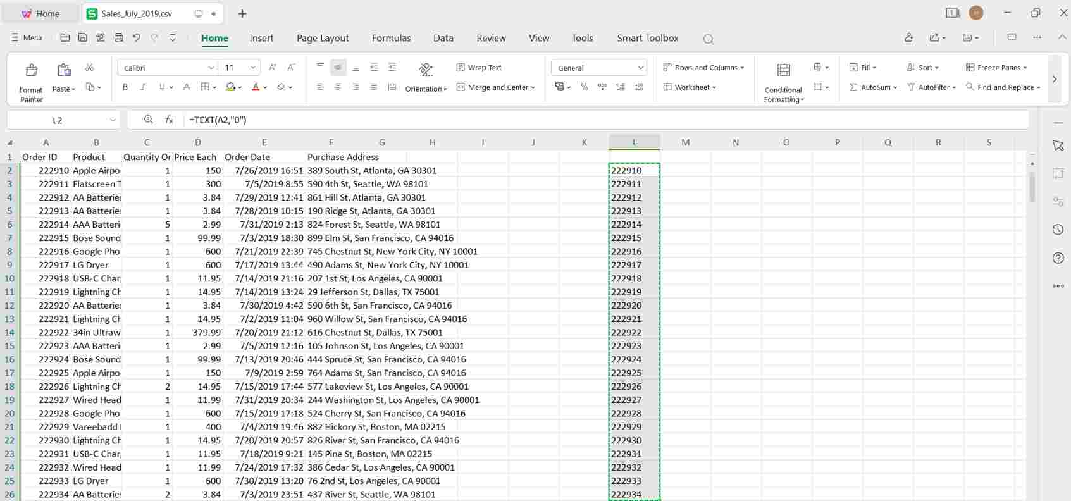The width and height of the screenshot is (1071, 501).
Task: Open the Name Box L2 dropdown arrow
Action: (113, 120)
